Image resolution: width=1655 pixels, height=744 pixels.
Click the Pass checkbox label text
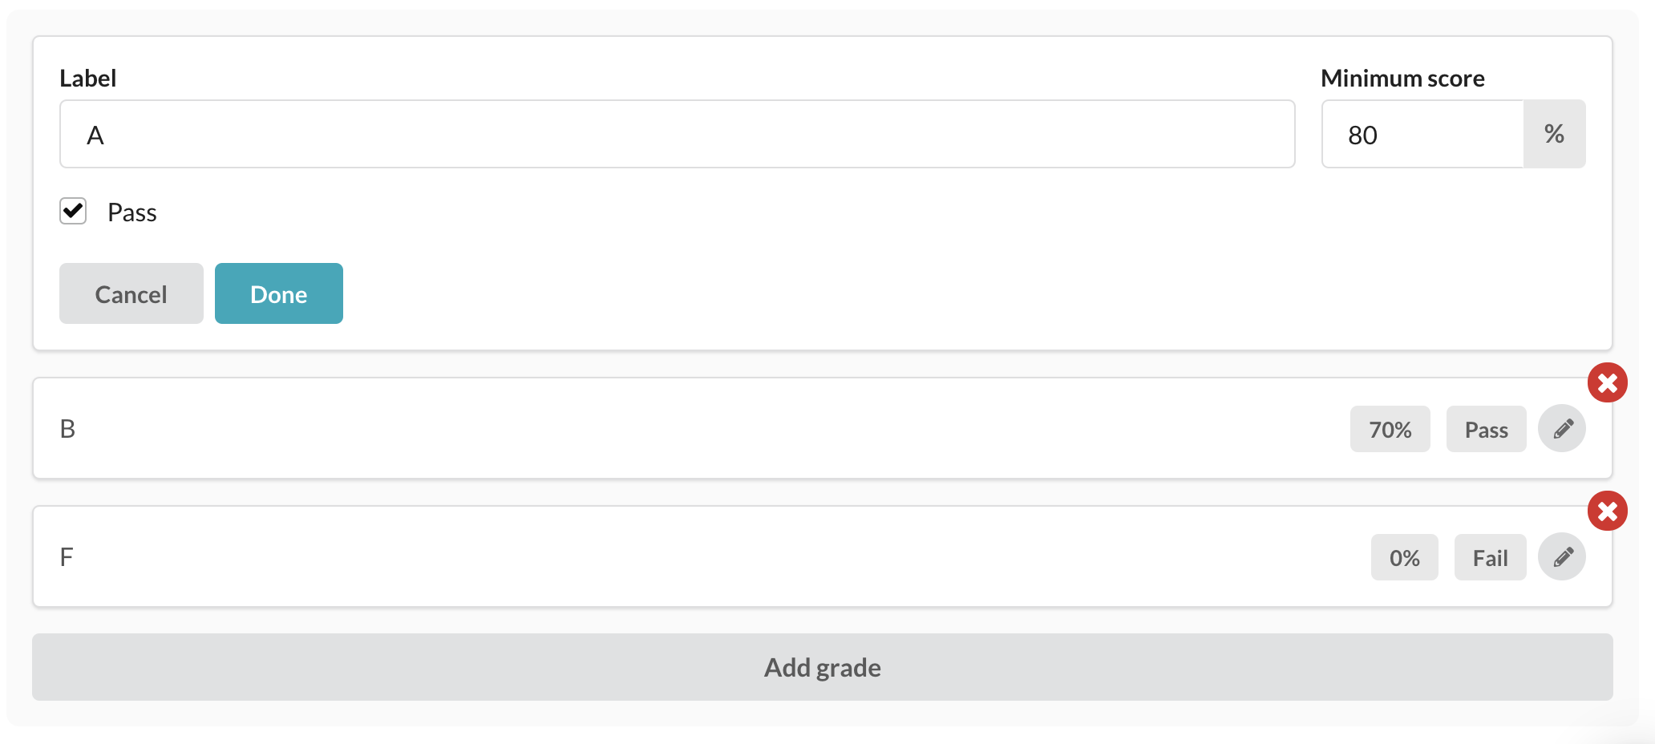132,212
